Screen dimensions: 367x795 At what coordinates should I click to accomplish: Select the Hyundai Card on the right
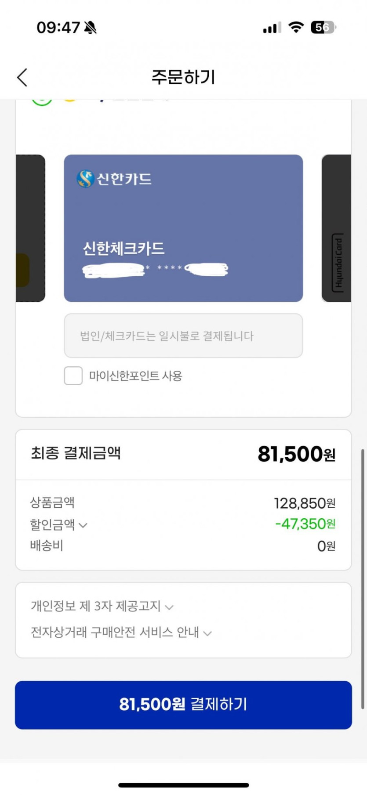pos(337,228)
